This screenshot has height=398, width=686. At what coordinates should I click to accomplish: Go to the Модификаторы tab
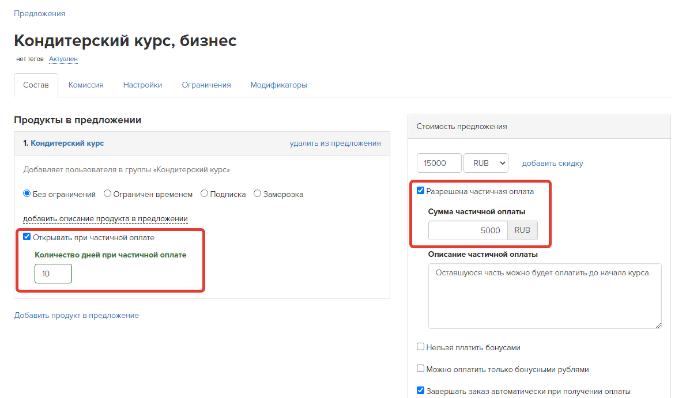[278, 85]
